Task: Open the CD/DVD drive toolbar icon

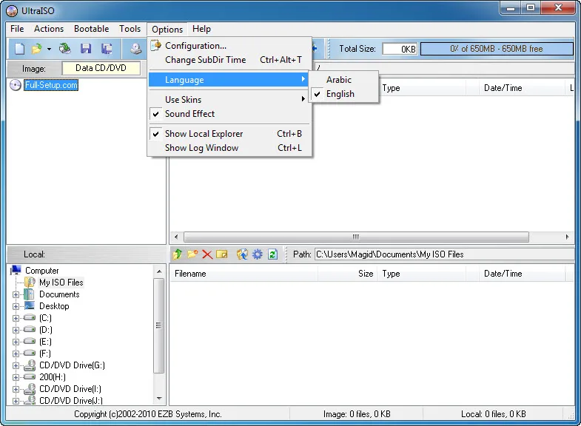Action: pos(135,49)
